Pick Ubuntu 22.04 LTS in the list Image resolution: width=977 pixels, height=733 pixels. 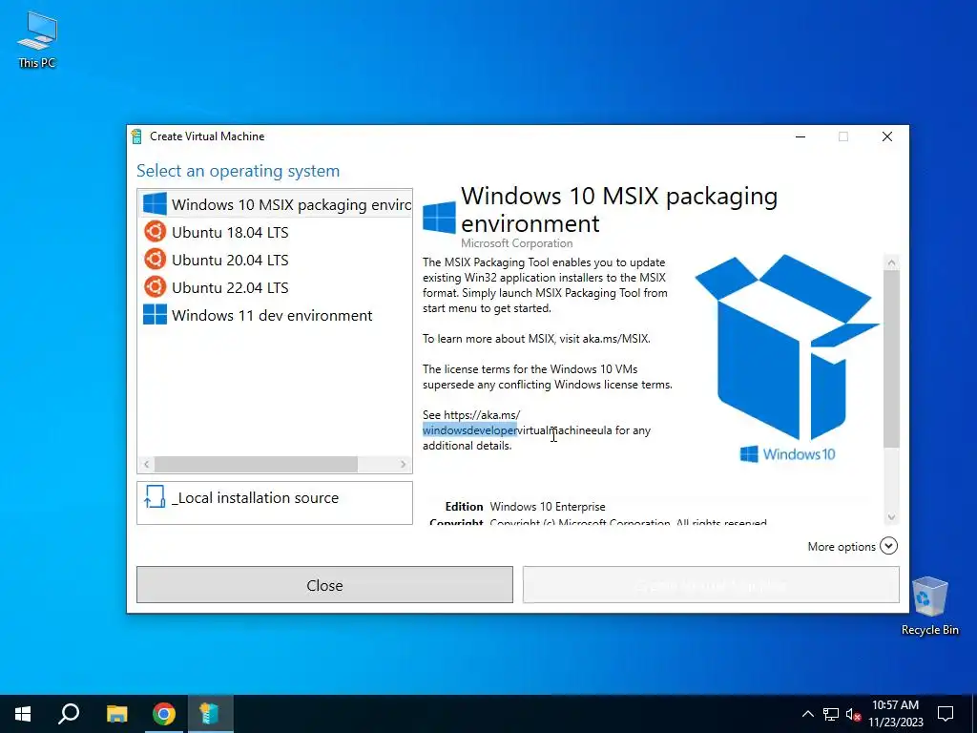click(x=275, y=287)
